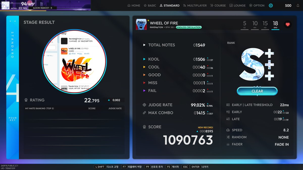Click the UID 700681559 text
The height and width of the screenshot is (170, 303).
[x=8, y=168]
